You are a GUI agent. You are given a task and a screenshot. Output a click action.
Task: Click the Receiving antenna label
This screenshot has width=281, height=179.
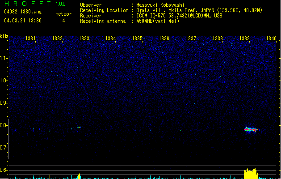[103, 21]
